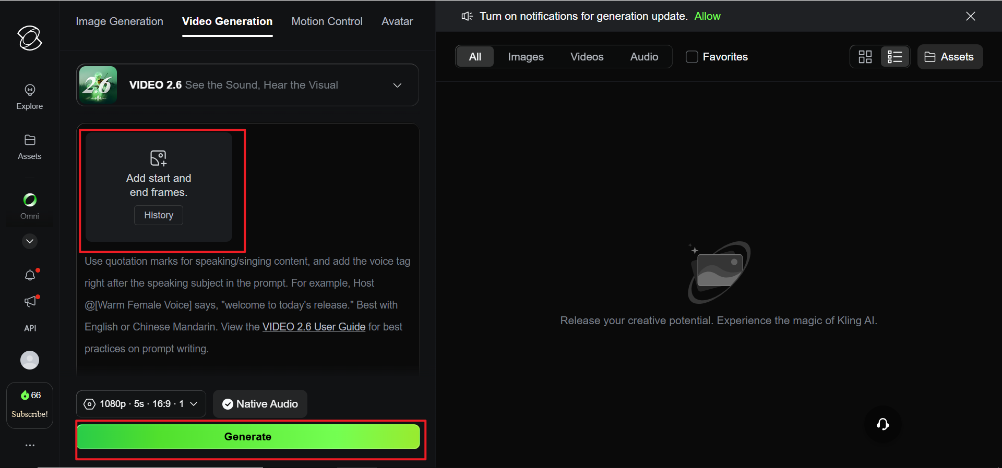Screen dimensions: 1002x468
Task: Expand the VIDEO 2.6 model dropdown
Action: click(x=247, y=85)
